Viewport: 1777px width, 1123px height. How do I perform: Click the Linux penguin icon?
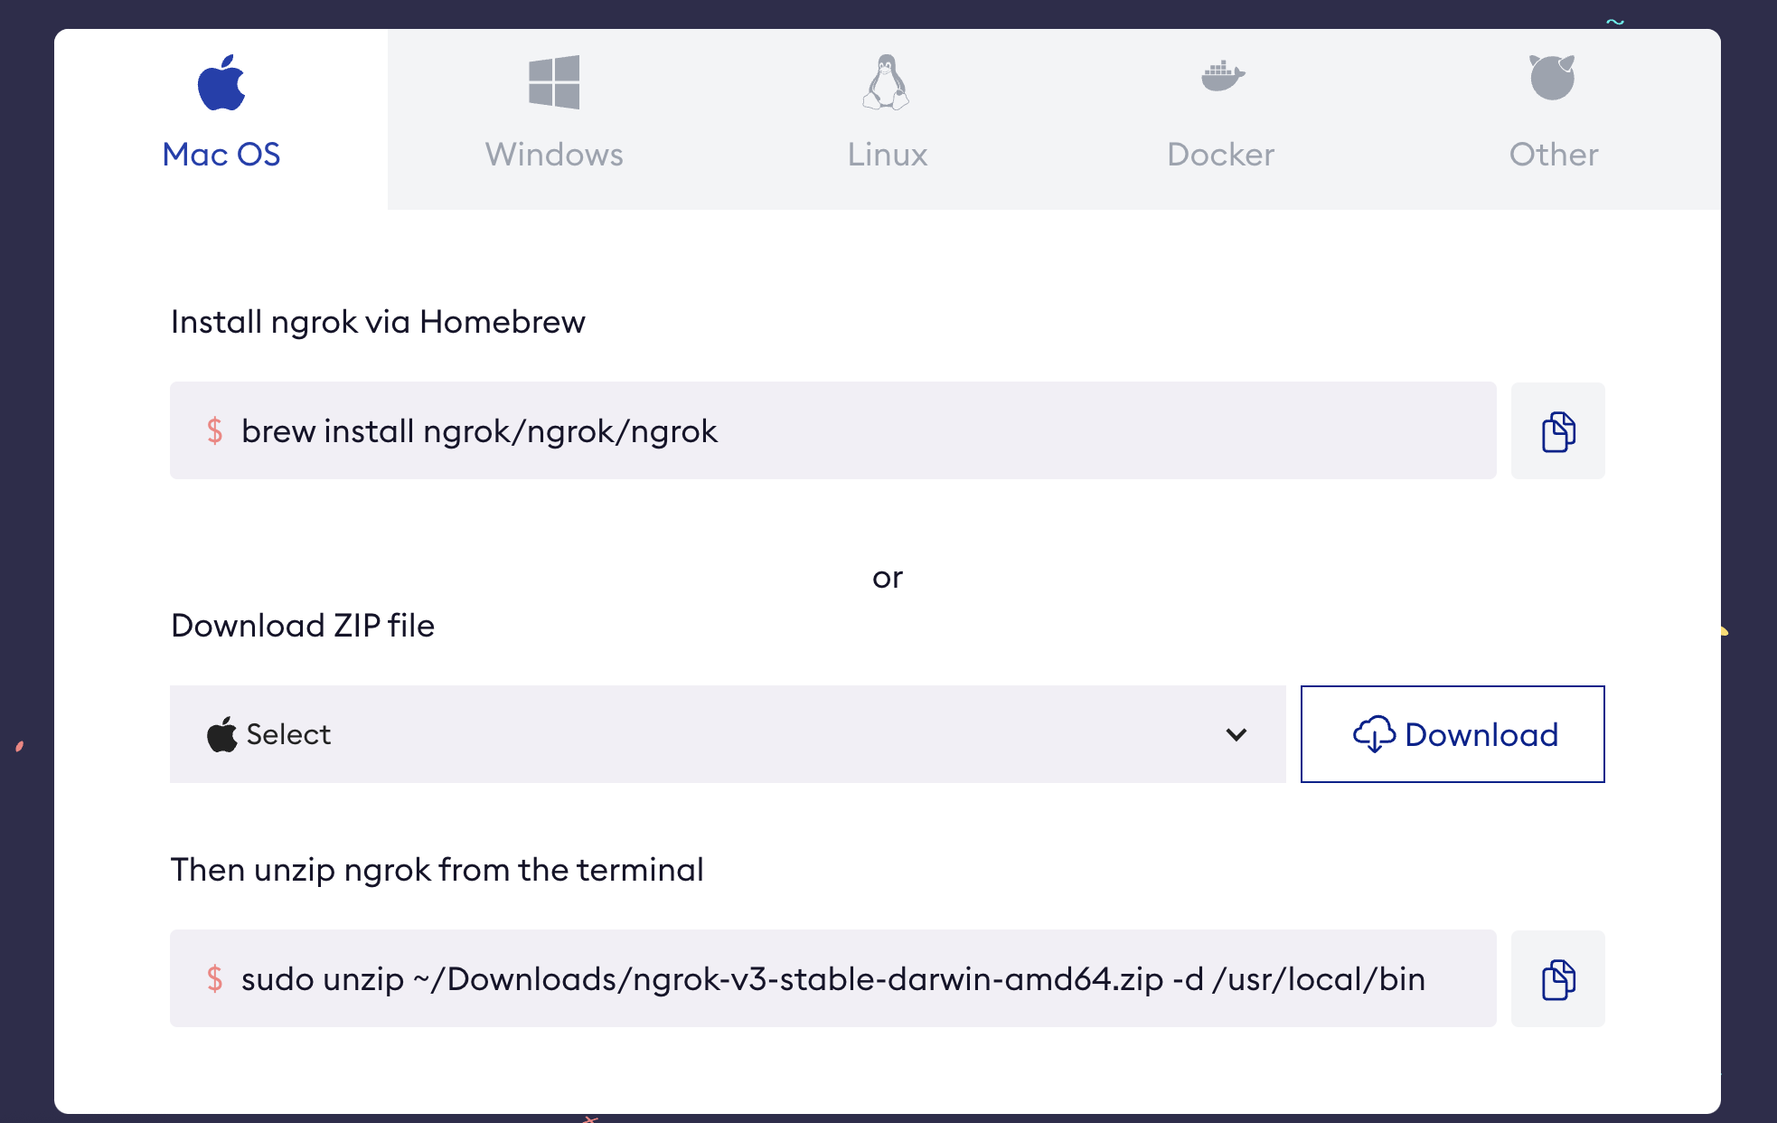[x=886, y=82]
